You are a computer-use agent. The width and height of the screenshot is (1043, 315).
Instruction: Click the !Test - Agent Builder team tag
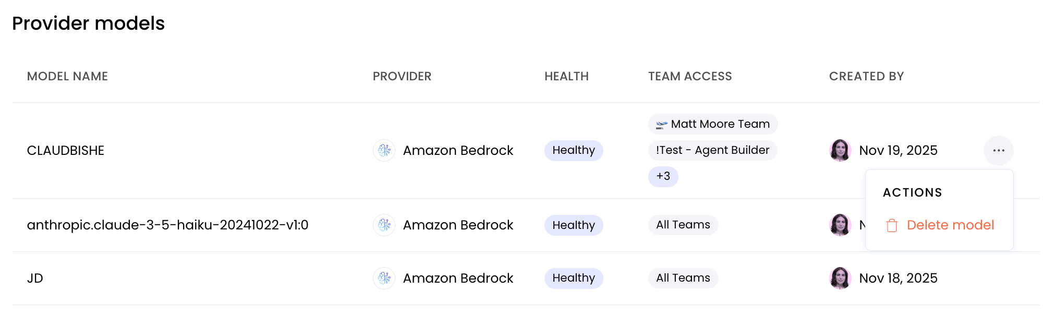pos(712,150)
